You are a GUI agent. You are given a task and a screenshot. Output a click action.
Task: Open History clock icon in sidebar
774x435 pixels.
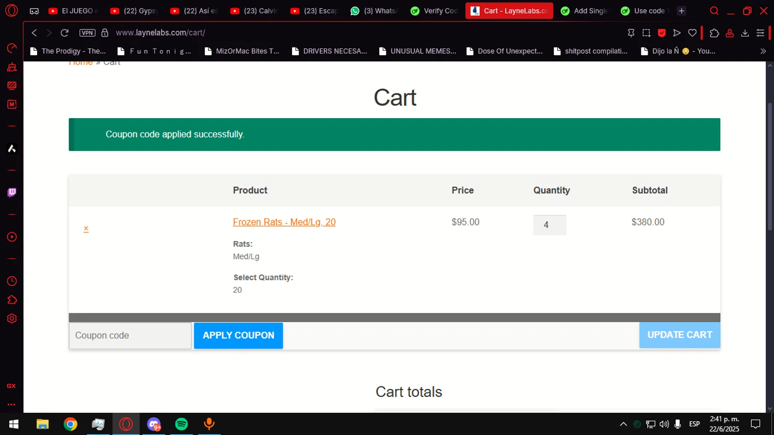11,281
